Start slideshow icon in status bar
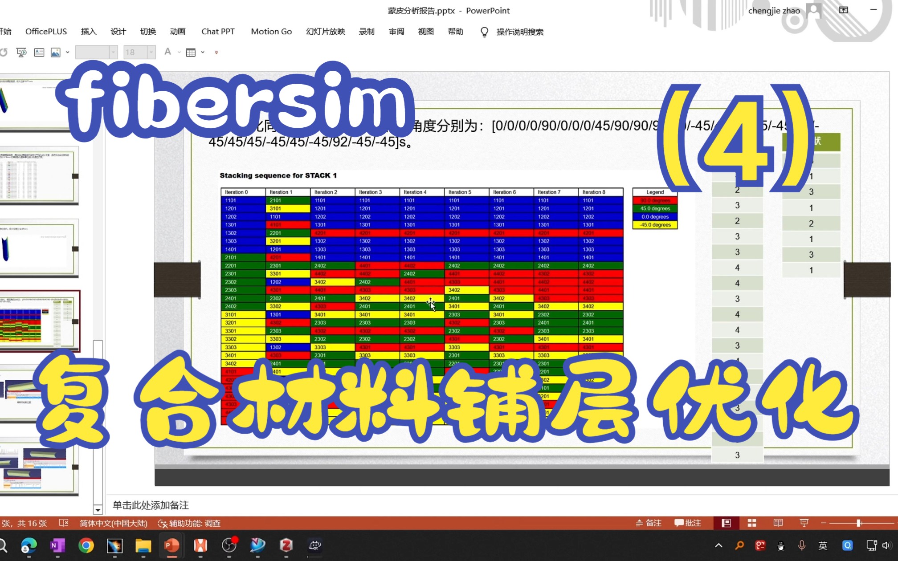Image resolution: width=898 pixels, height=561 pixels. click(x=804, y=523)
